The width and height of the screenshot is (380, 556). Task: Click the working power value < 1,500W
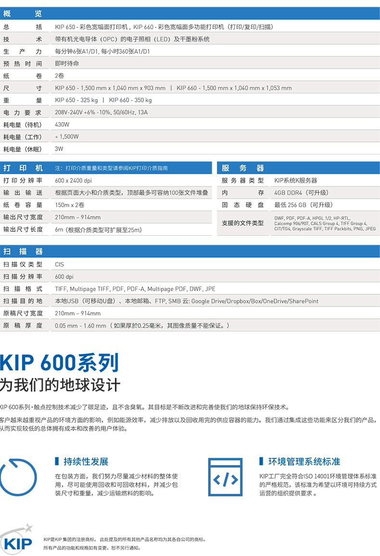point(67,137)
